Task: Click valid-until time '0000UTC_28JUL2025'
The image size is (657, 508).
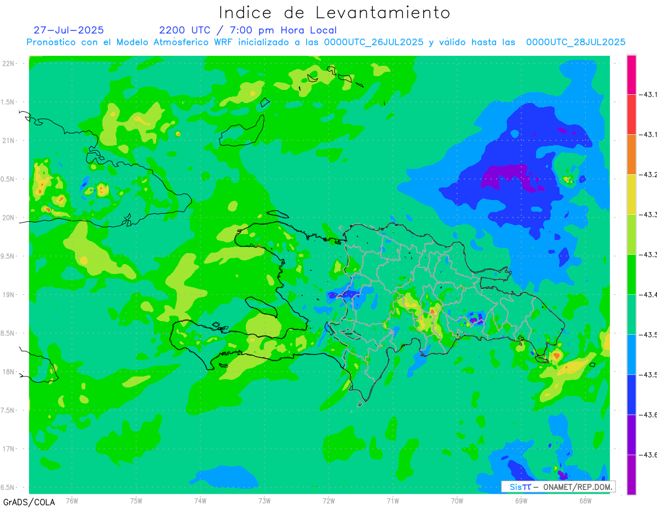Action: pyautogui.click(x=575, y=42)
